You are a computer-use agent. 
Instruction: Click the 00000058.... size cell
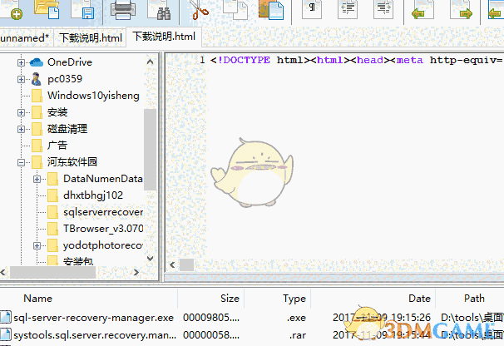(211, 335)
